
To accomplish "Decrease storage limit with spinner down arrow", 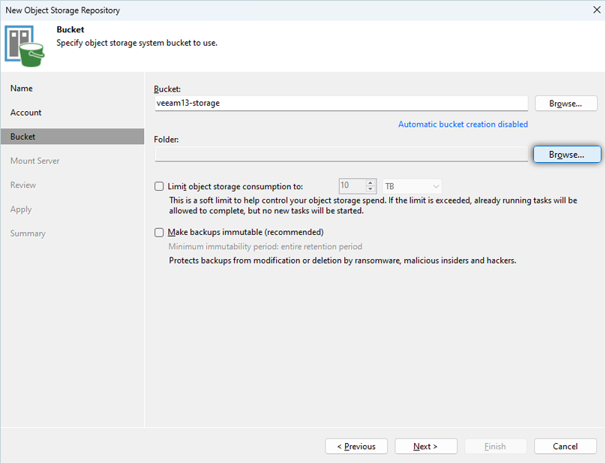I will [x=370, y=189].
